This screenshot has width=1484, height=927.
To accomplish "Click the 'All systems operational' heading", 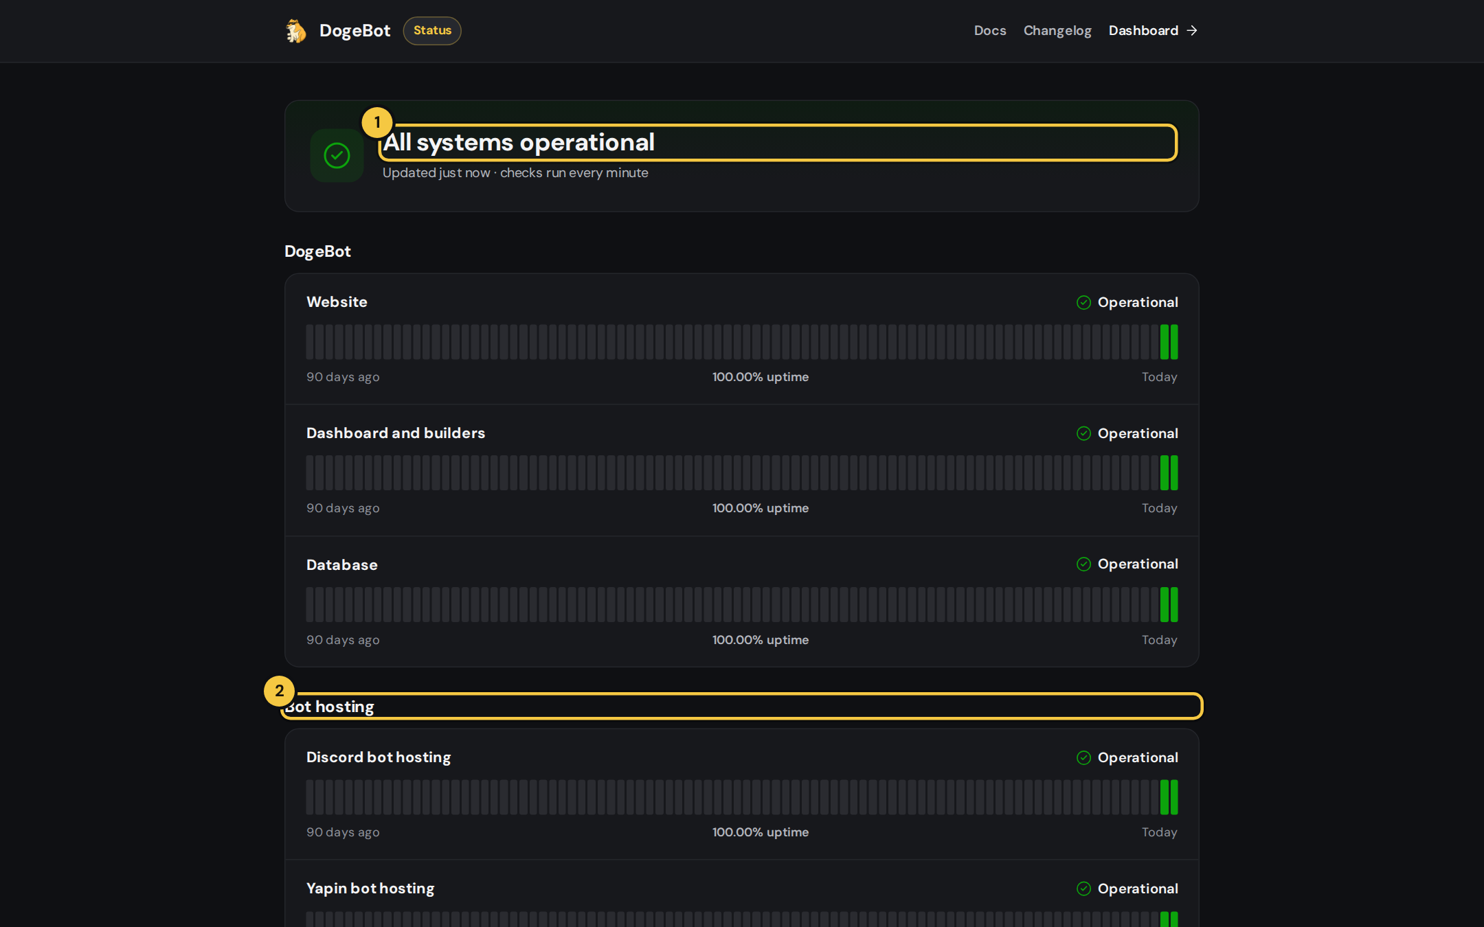I will 519,142.
